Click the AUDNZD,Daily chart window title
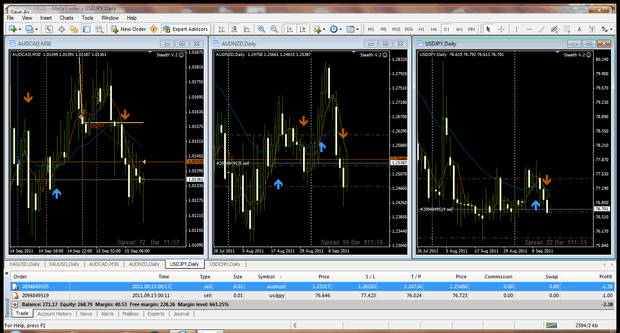Screen dimensions: 620x333 coord(239,43)
